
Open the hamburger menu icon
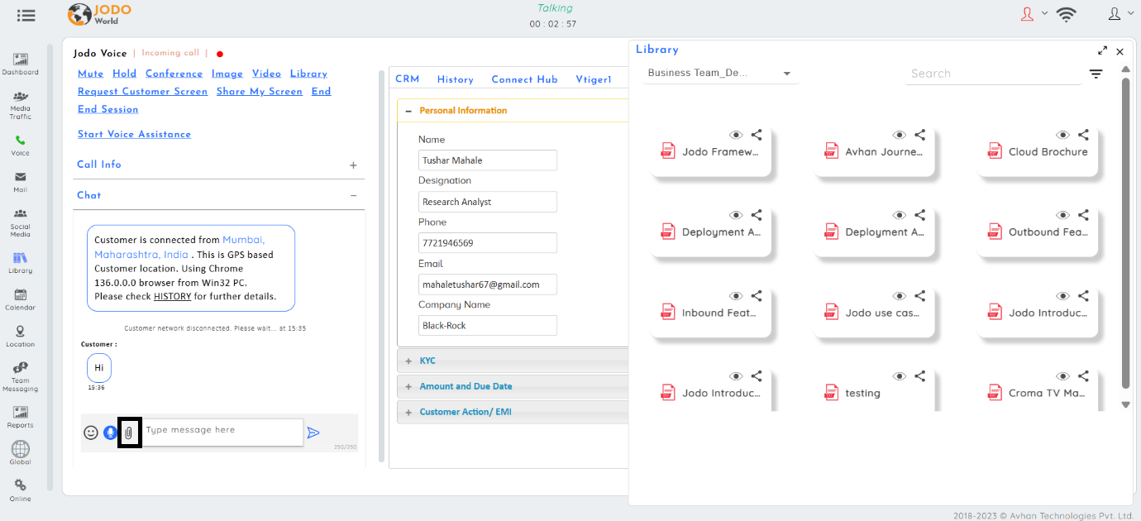tap(26, 15)
